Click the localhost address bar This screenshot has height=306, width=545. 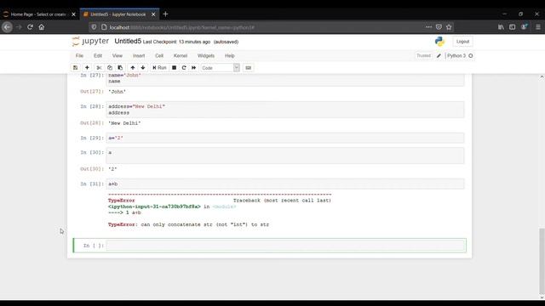click(264, 27)
